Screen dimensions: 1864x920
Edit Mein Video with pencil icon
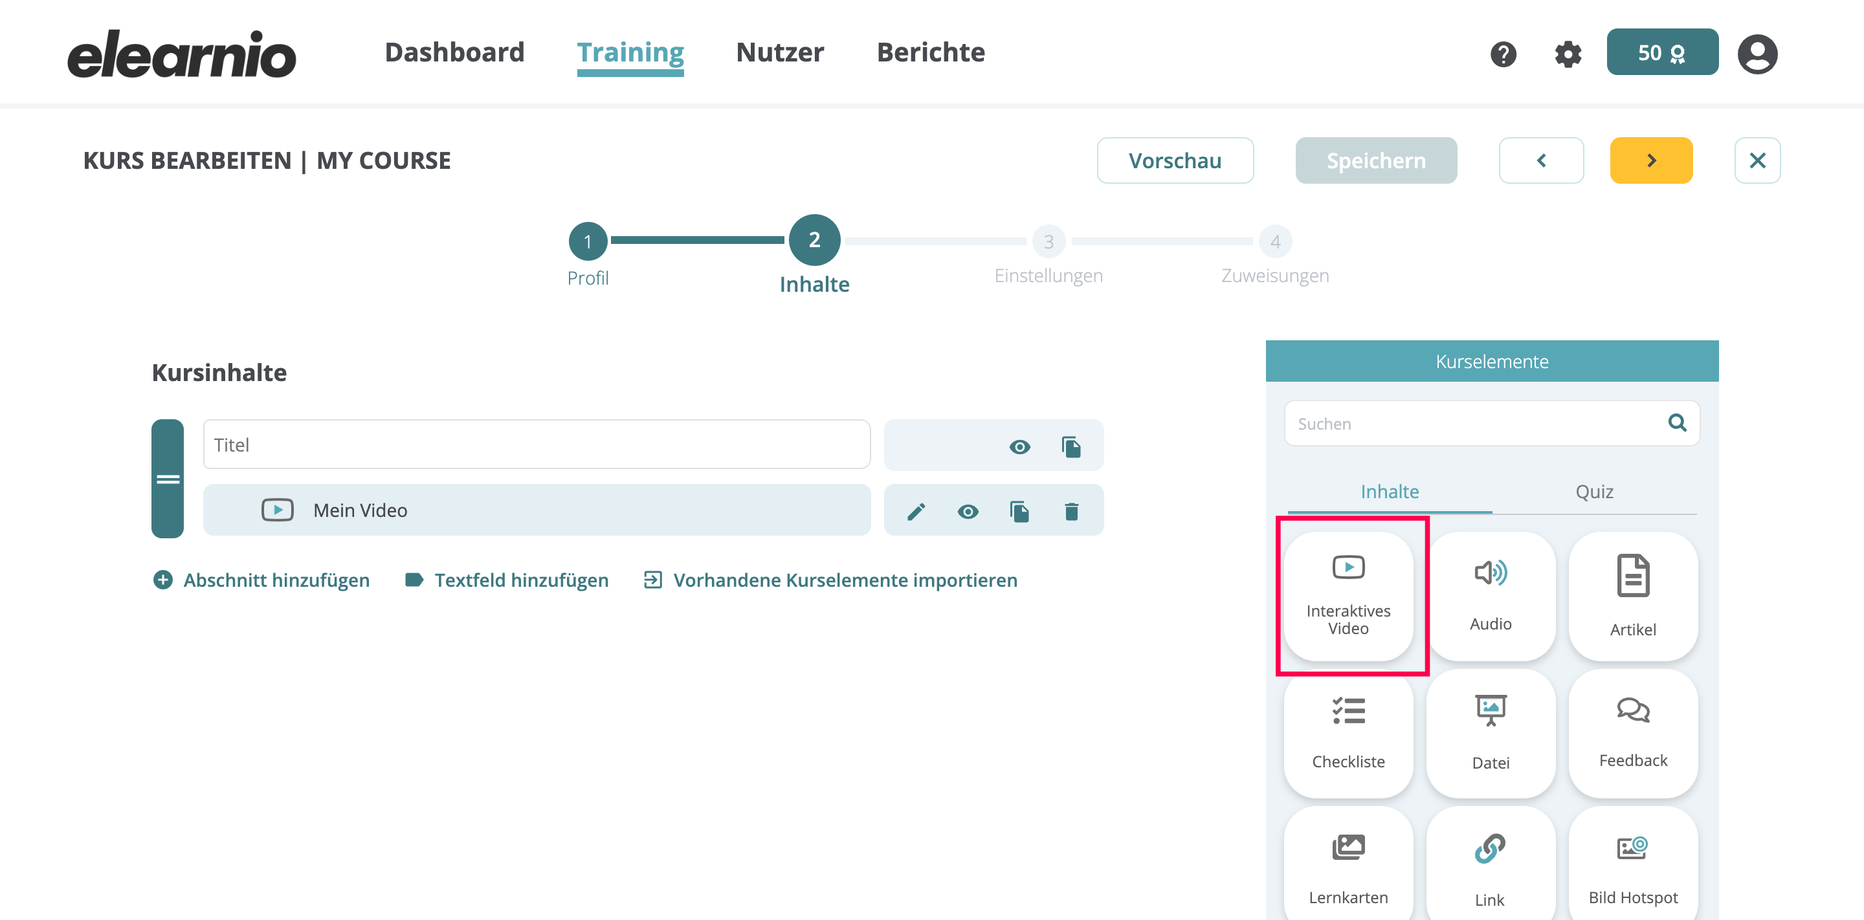pyautogui.click(x=916, y=512)
